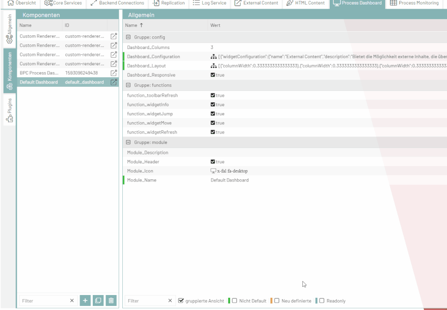447x310 pixels.
Task: Uncheck the gruppierte Ansicht checkbox
Action: (x=181, y=301)
